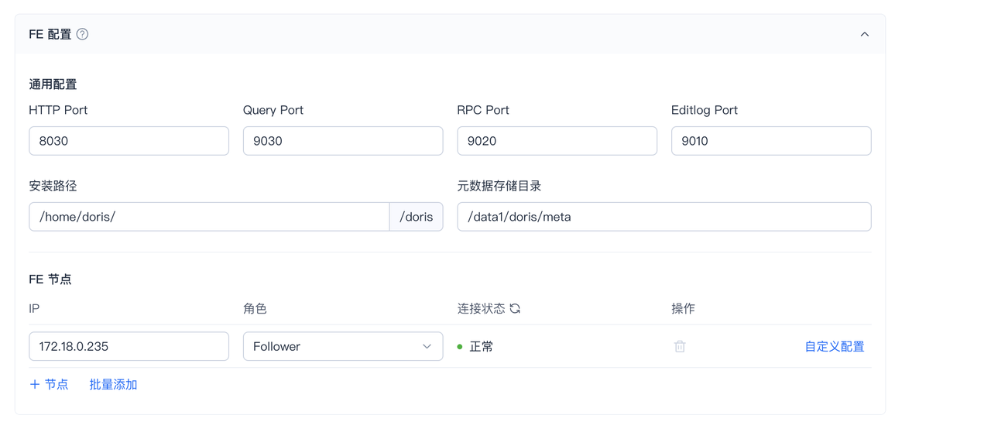Viewport: 991px width, 429px height.
Task: Click the 安装路径 field containing /home/doris/
Action: point(209,217)
